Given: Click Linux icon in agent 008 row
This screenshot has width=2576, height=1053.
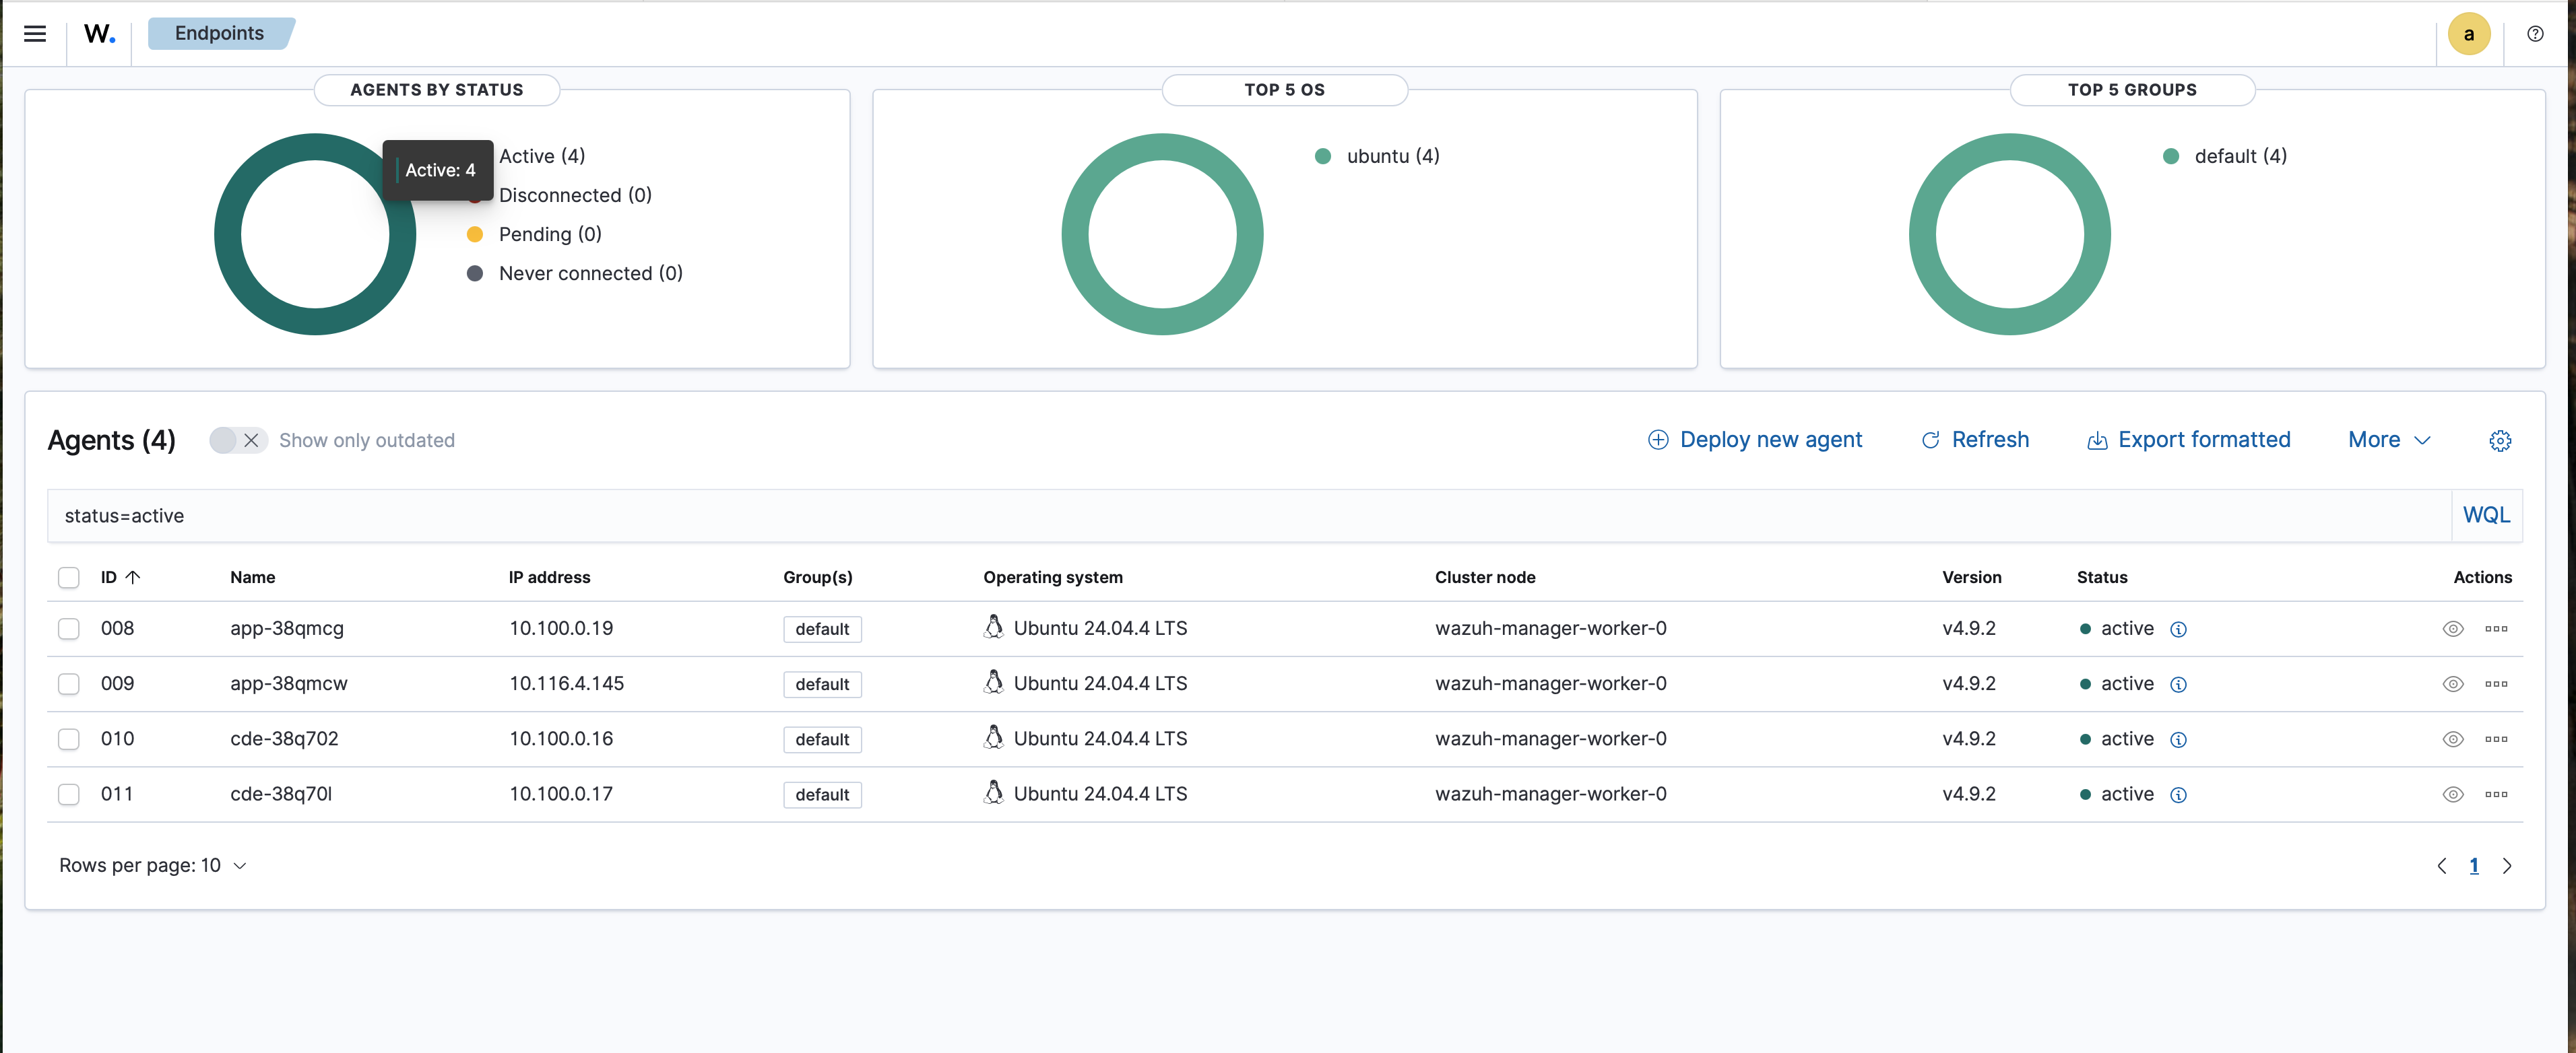Looking at the screenshot, I should (993, 627).
